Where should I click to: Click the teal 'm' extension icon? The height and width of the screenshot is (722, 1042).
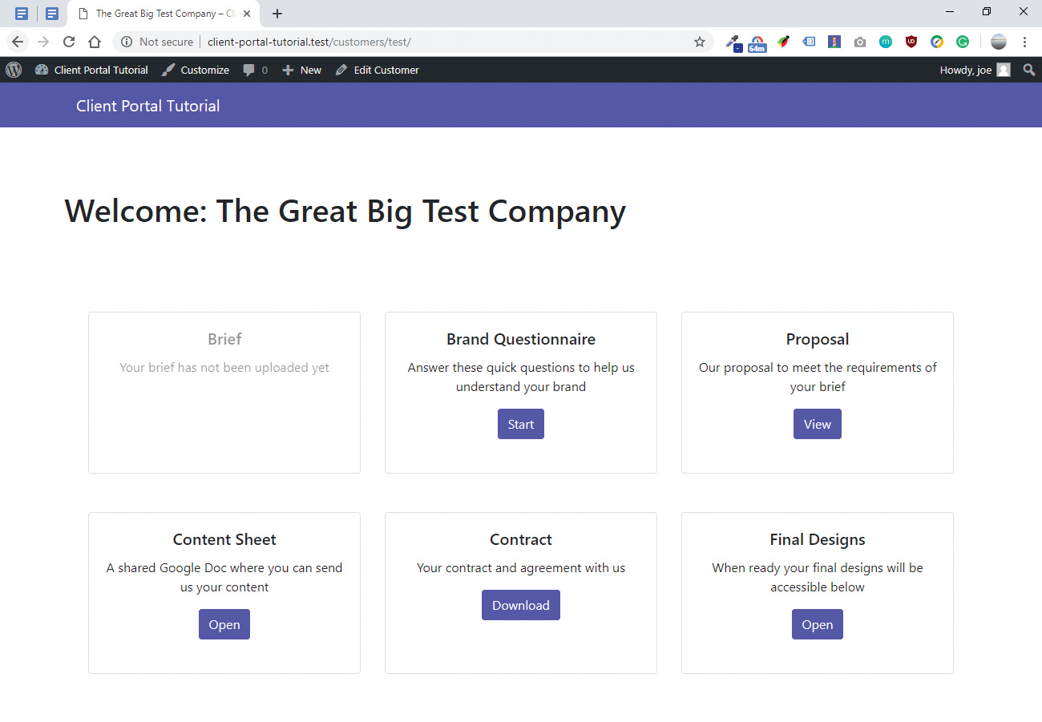click(886, 41)
